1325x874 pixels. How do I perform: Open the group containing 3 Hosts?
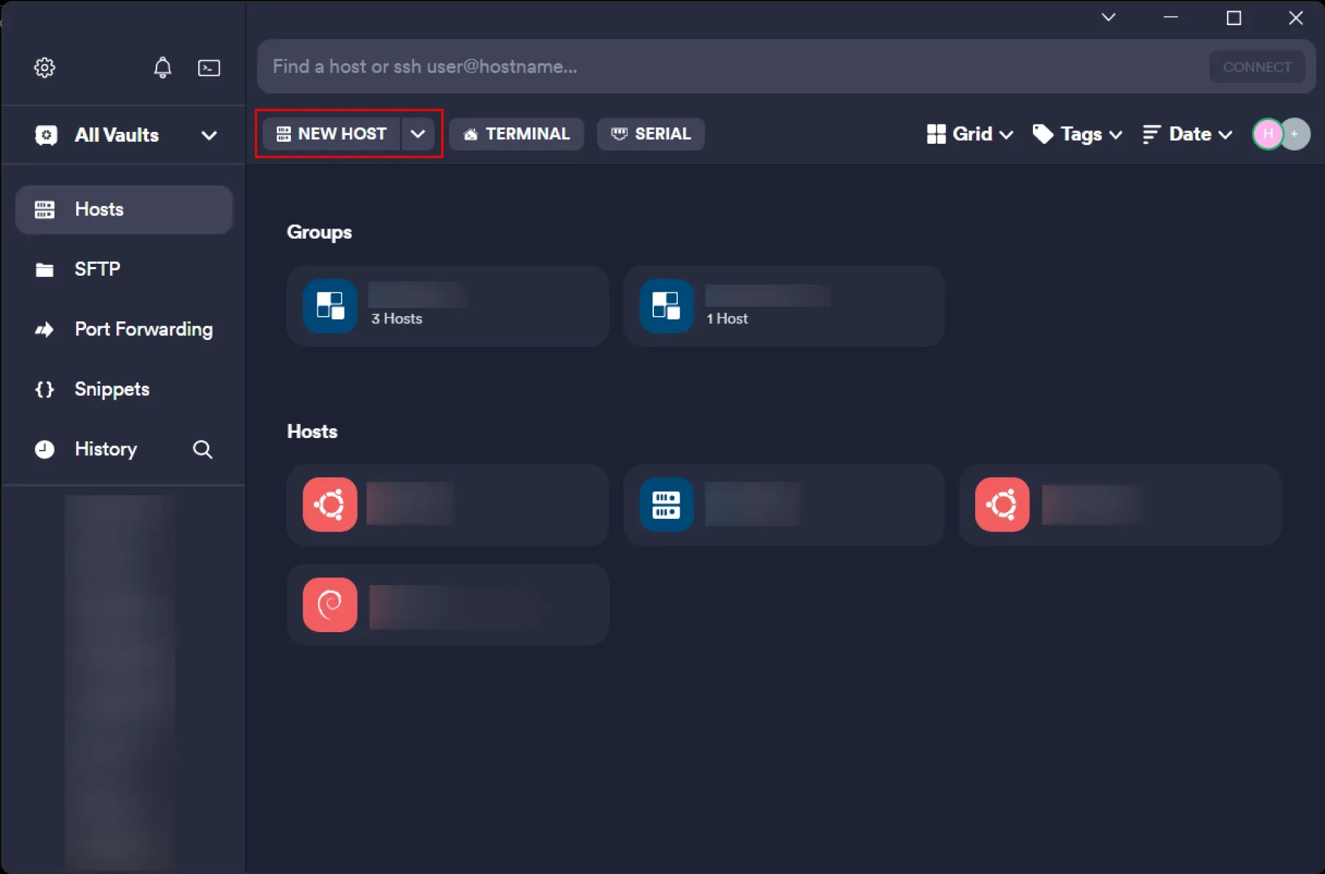click(447, 306)
